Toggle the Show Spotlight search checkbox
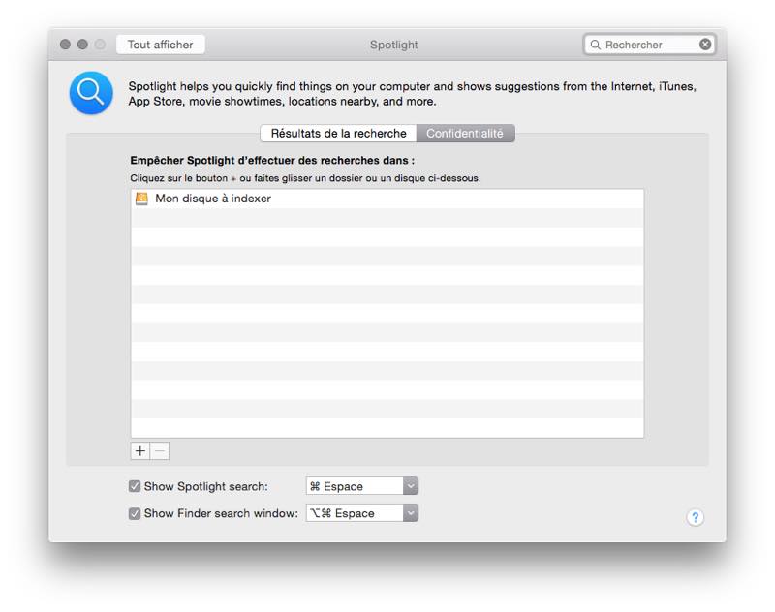 (135, 486)
